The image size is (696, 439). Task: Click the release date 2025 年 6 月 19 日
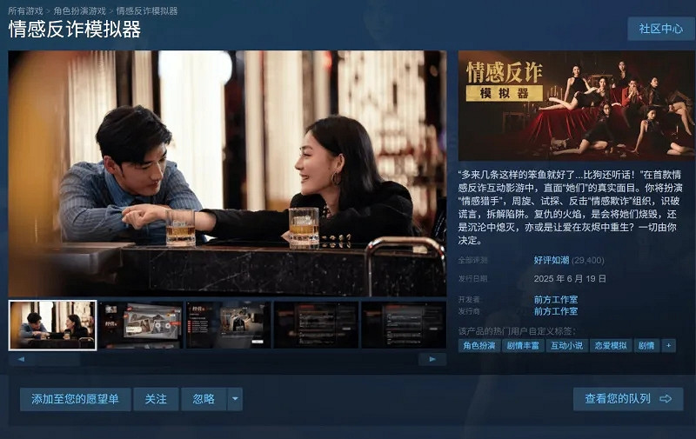click(570, 278)
